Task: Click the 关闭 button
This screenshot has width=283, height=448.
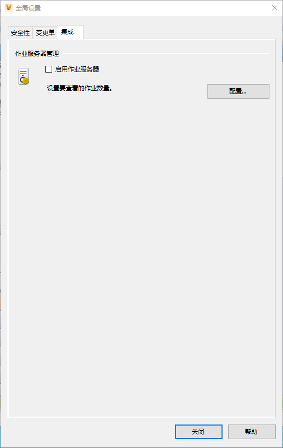Action: (199, 431)
